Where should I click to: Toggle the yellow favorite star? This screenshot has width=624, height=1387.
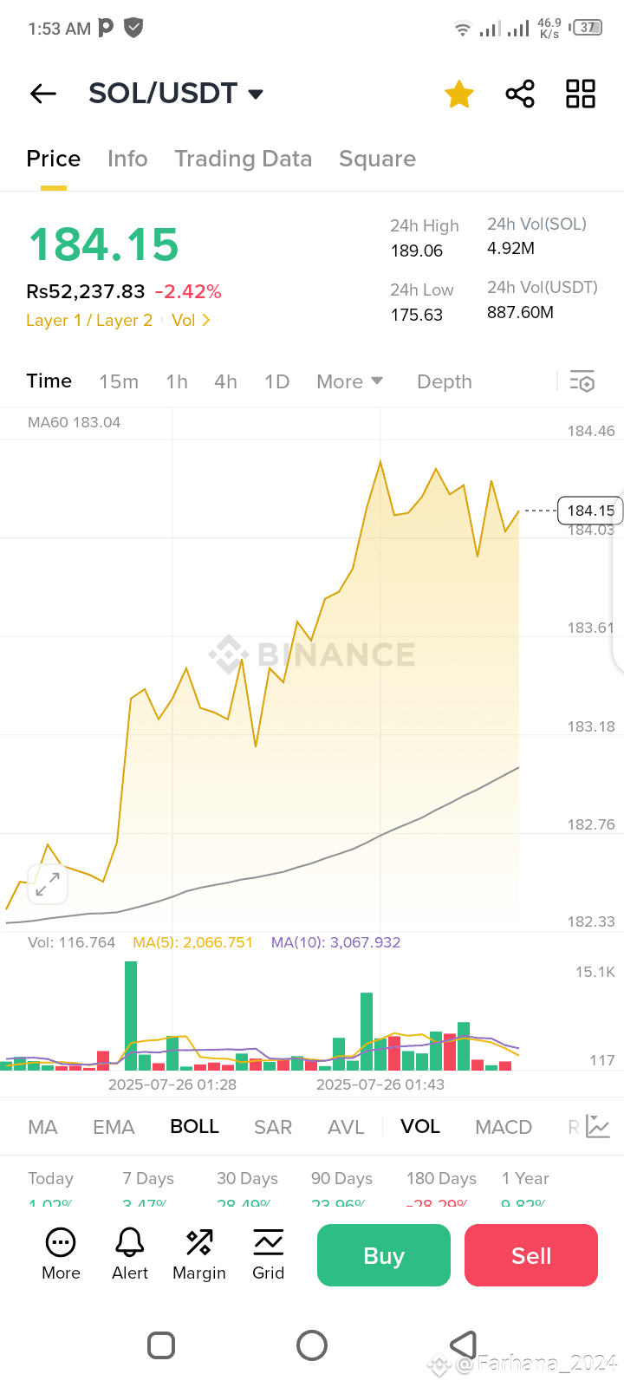coord(459,94)
